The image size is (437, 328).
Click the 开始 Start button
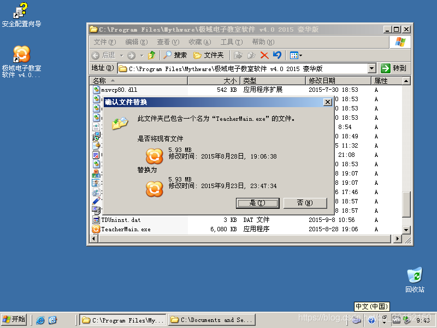[14, 320]
